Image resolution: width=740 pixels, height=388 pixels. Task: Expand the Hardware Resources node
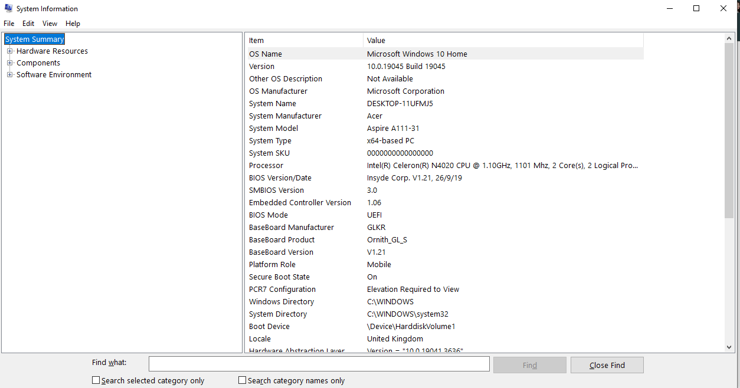point(10,51)
